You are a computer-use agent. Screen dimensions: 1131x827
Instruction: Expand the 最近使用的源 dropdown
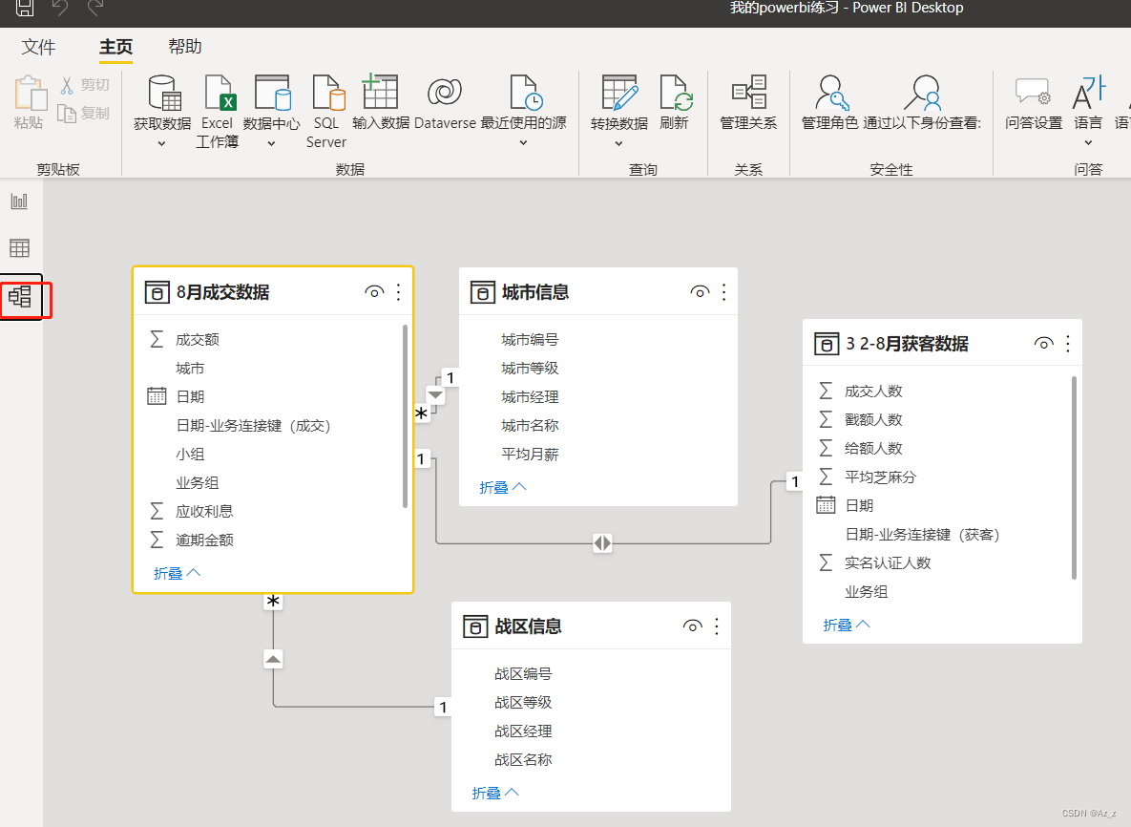click(523, 141)
